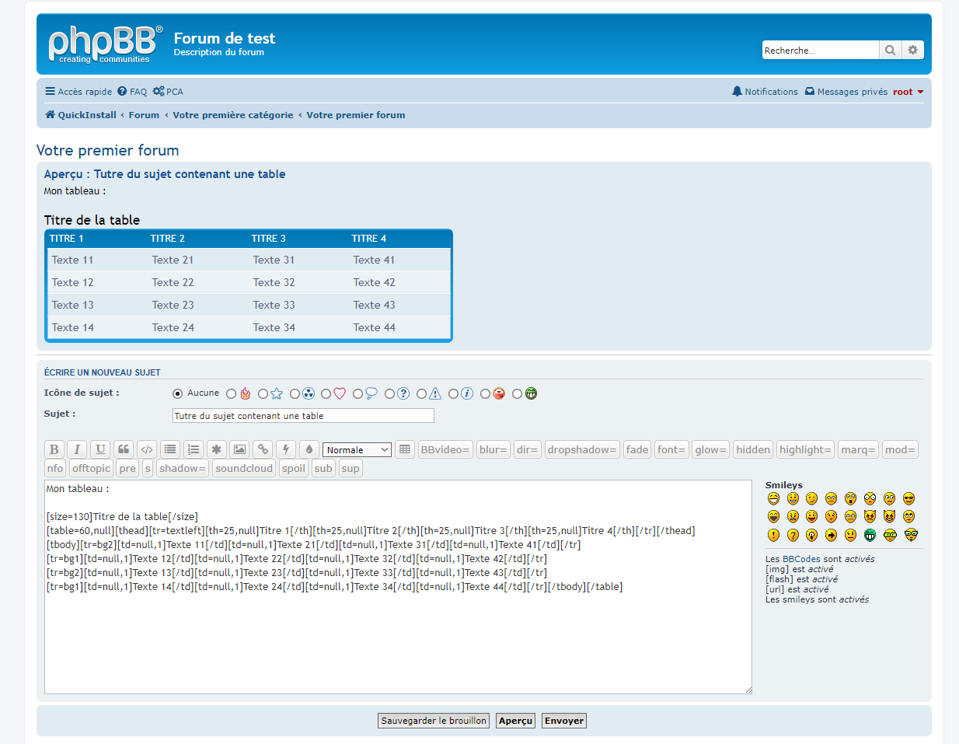Select the 'Aucune' topic icon option
This screenshot has height=744, width=959.
[178, 394]
